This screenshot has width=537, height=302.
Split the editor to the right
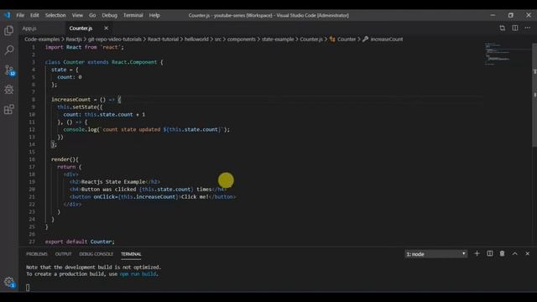514,28
